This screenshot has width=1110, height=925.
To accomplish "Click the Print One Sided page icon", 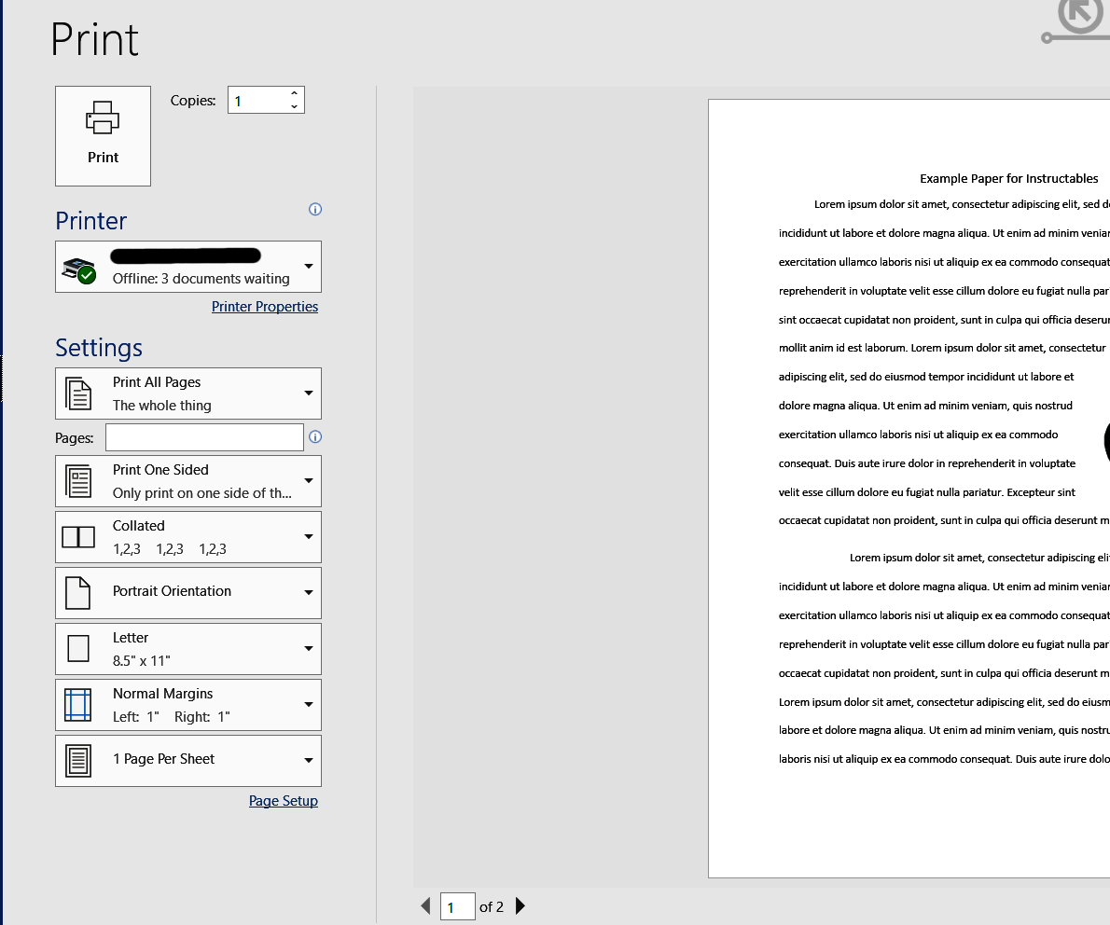I will point(78,481).
